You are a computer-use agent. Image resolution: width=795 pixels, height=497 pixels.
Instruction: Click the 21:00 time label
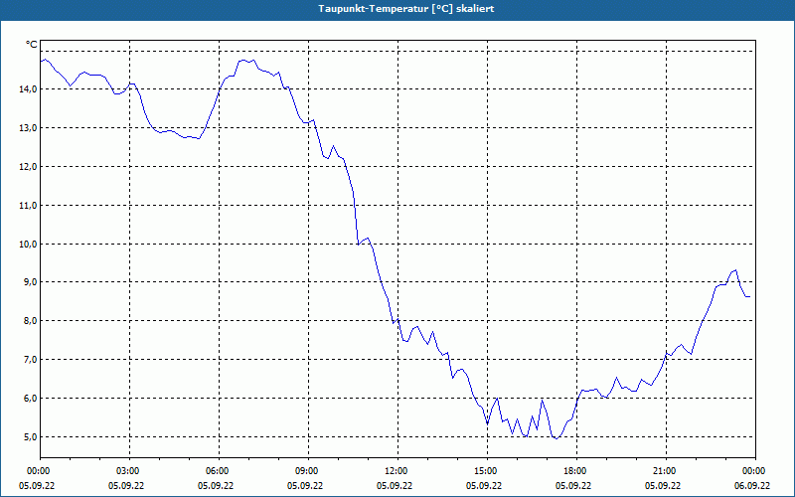tap(666, 471)
